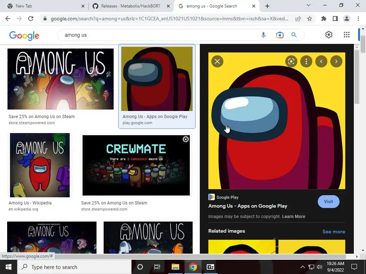Show hidden system tray icons
The width and height of the screenshot is (366, 274).
click(x=302, y=267)
